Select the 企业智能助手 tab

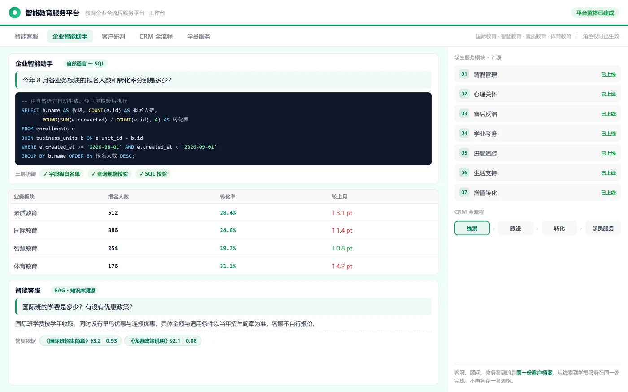pyautogui.click(x=70, y=36)
